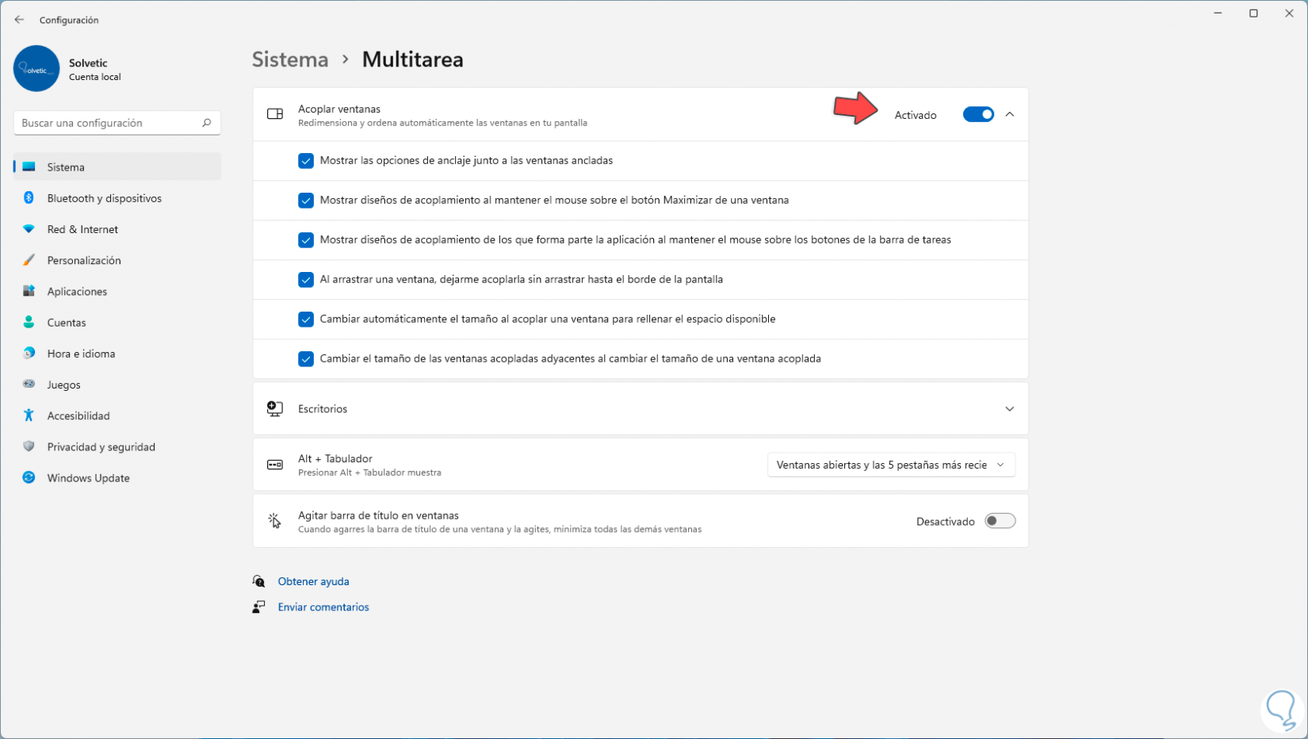
Task: Uncheck the Al arrastrar una ventana checkbox
Action: coord(306,280)
